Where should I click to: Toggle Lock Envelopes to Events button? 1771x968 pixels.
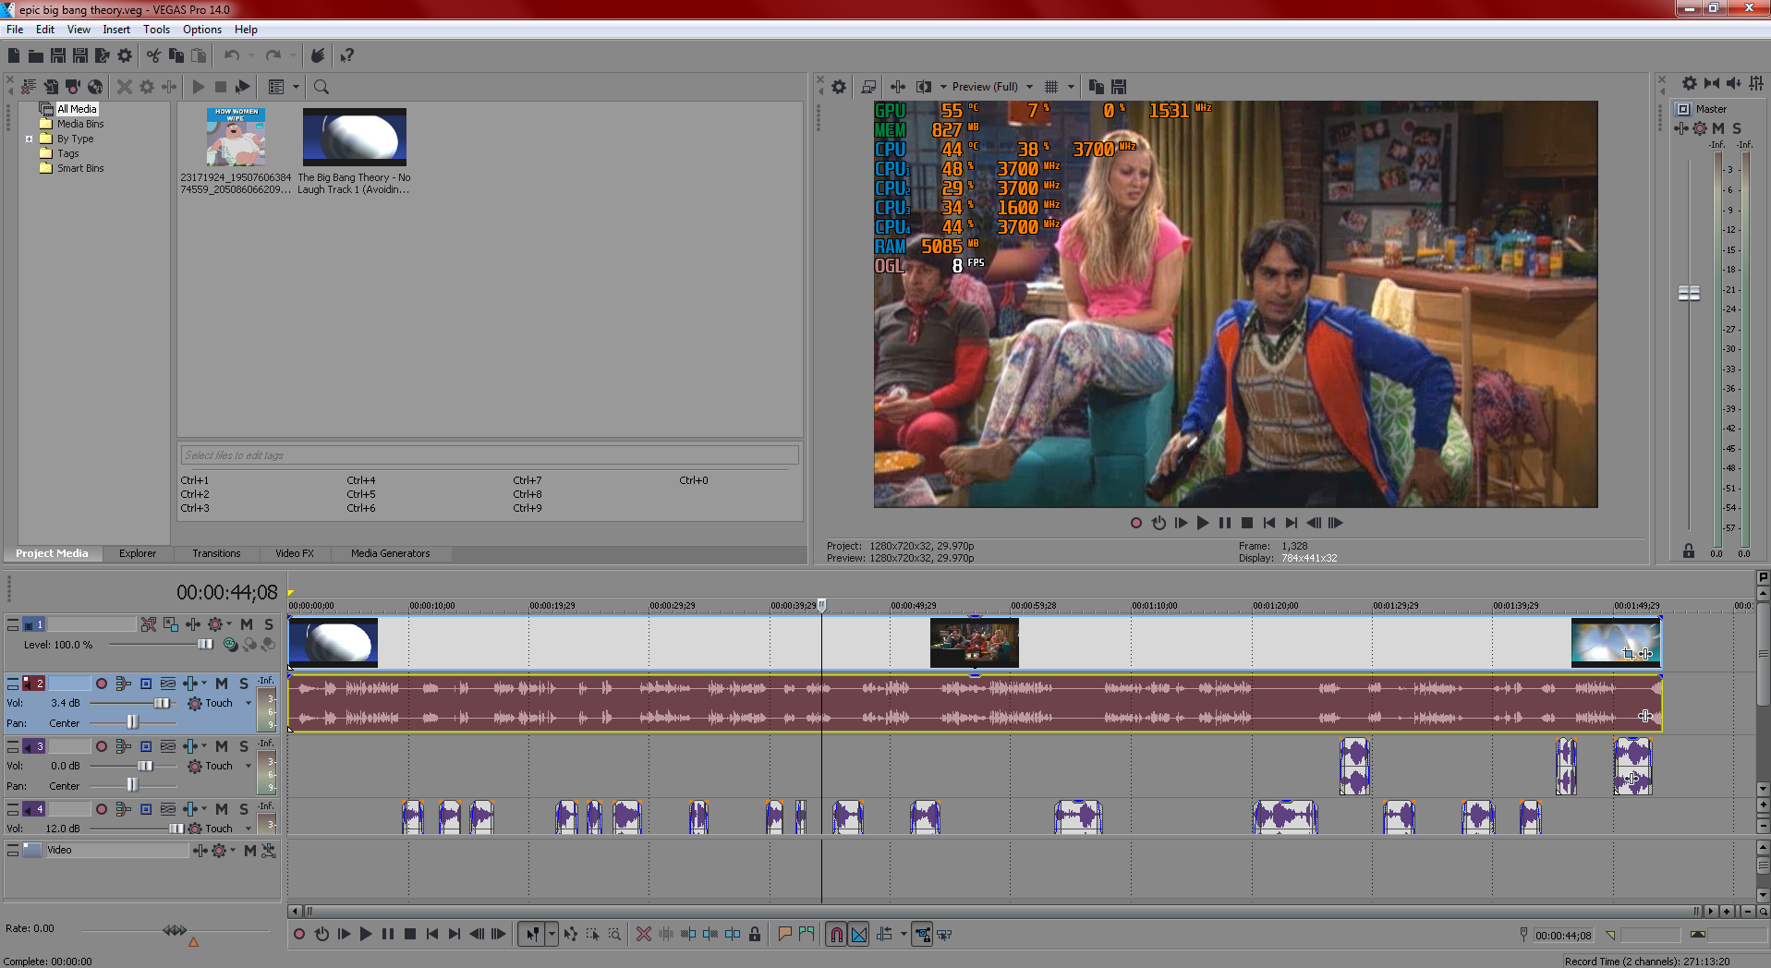point(923,935)
